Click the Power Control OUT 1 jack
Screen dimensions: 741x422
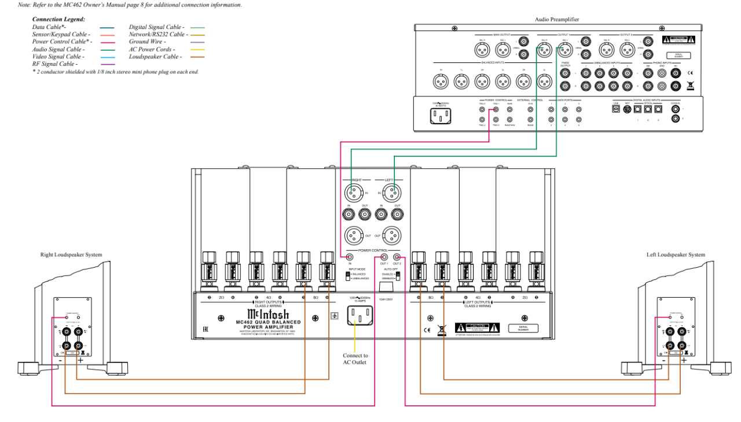coord(384,257)
